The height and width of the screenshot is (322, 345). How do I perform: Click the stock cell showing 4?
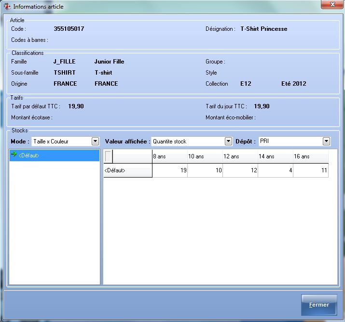coord(275,170)
